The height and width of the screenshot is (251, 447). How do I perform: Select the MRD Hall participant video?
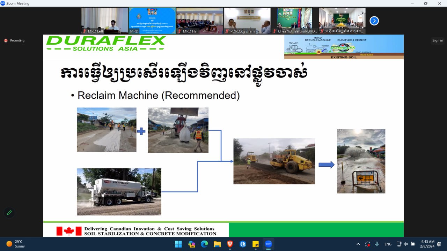[200, 21]
